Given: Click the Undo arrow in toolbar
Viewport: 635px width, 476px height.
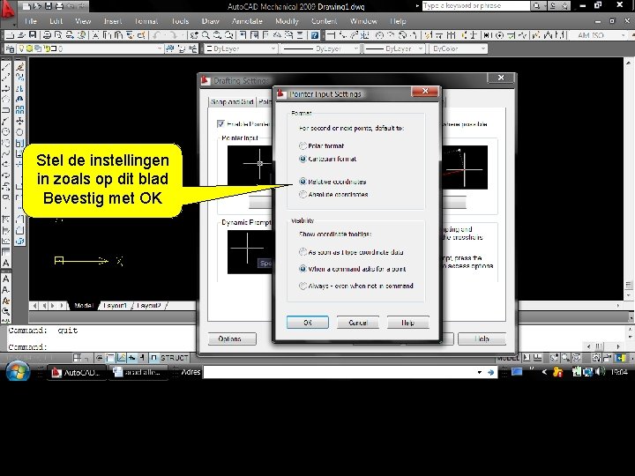Looking at the screenshot, I should 157,35.
